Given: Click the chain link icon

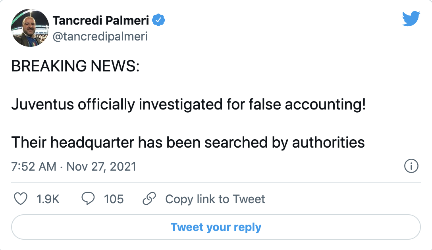Looking at the screenshot, I should (148, 199).
